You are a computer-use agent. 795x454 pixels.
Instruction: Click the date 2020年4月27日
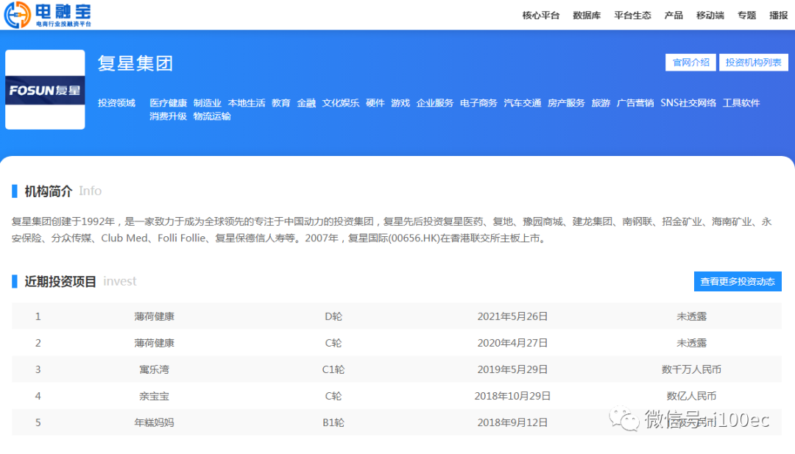[x=512, y=343]
